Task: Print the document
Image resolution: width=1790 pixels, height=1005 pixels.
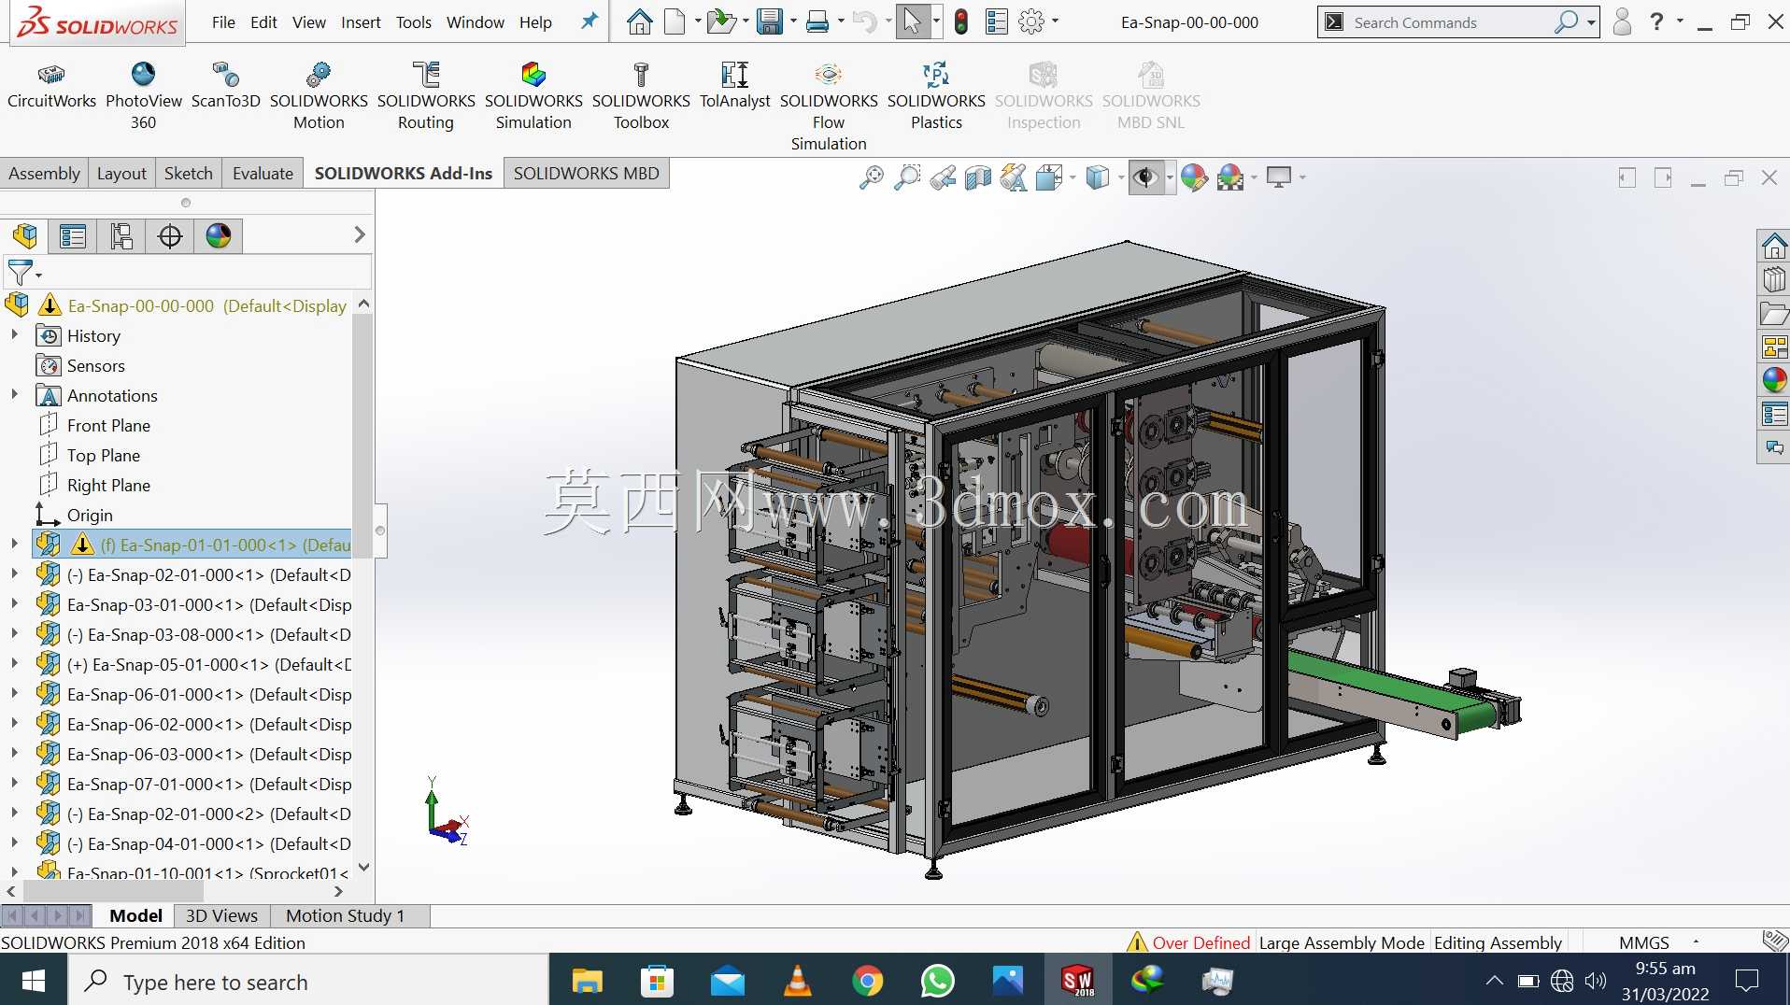Action: coord(817,21)
